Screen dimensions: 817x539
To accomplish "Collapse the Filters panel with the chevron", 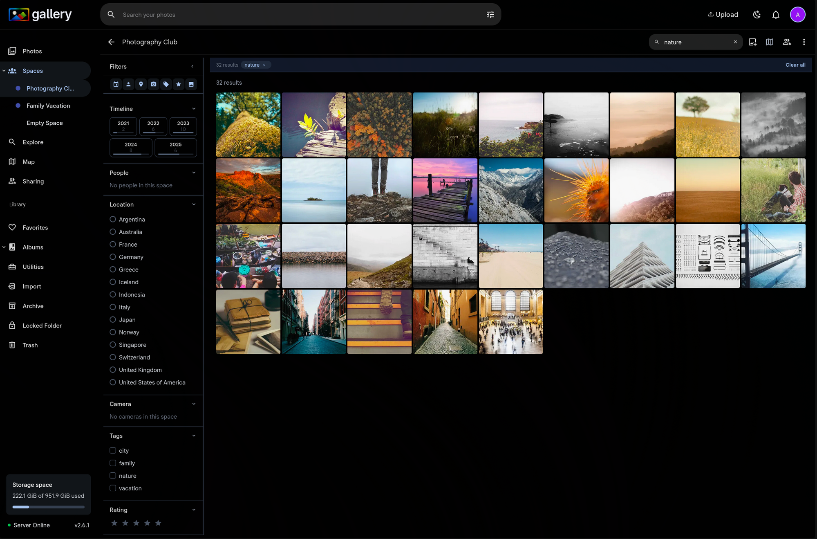I will point(192,66).
